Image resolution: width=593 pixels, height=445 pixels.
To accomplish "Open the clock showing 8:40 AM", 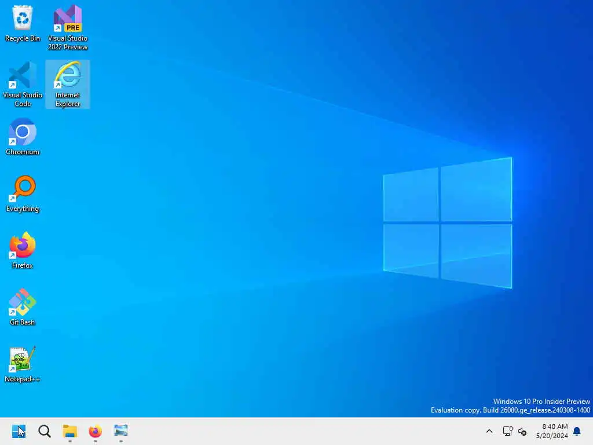I will tap(552, 431).
